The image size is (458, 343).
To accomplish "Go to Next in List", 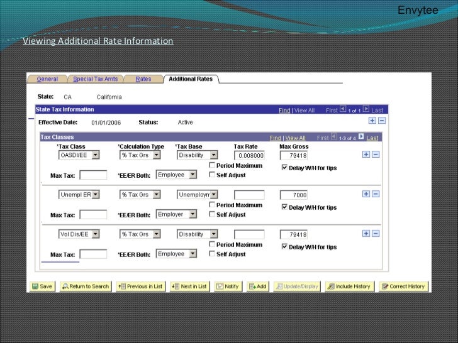I will (x=189, y=286).
